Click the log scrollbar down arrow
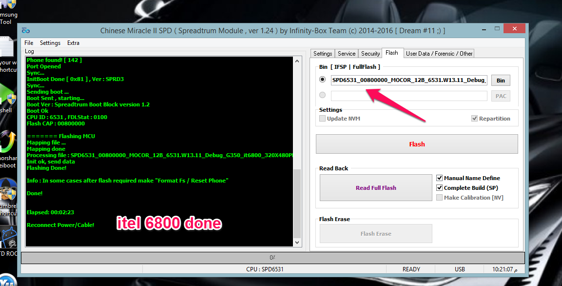This screenshot has height=286, width=562. click(x=297, y=243)
